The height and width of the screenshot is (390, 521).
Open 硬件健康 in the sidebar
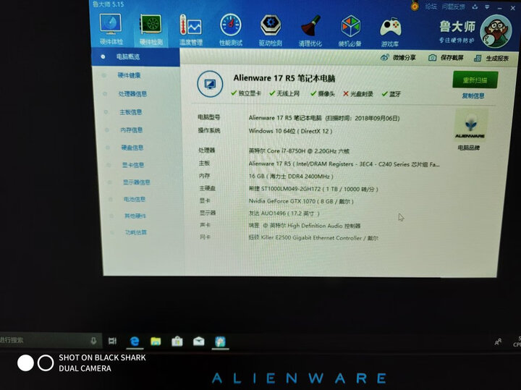pyautogui.click(x=129, y=75)
